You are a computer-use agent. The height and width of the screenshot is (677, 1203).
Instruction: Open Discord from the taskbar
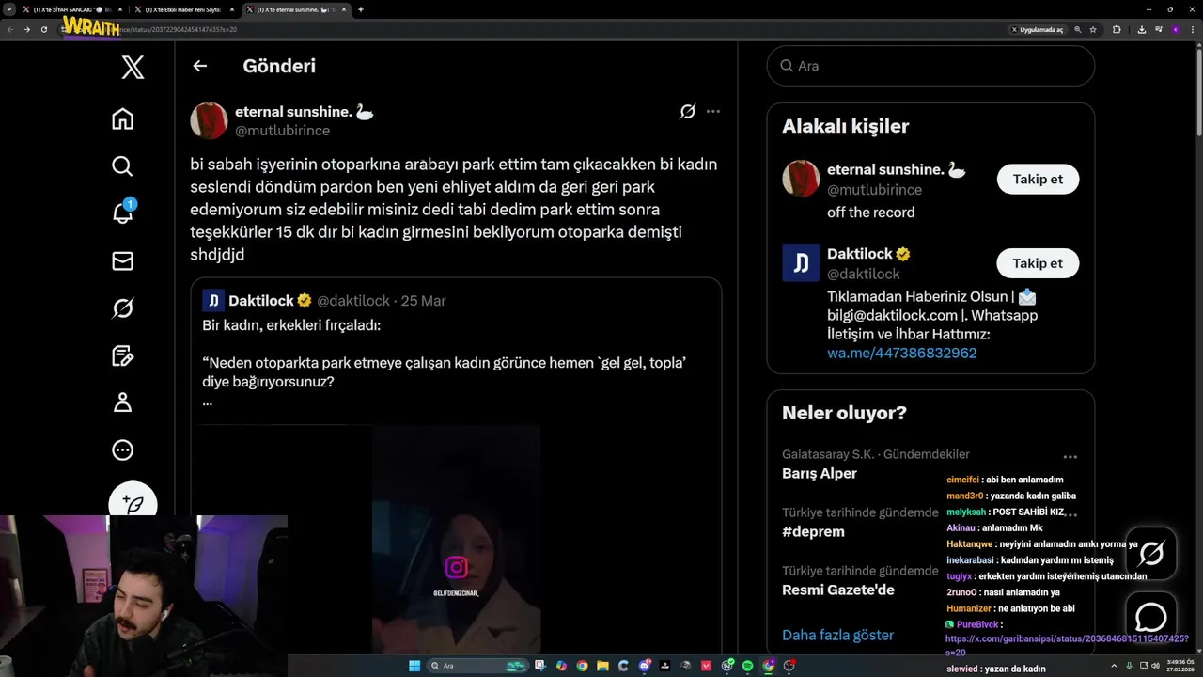644,666
